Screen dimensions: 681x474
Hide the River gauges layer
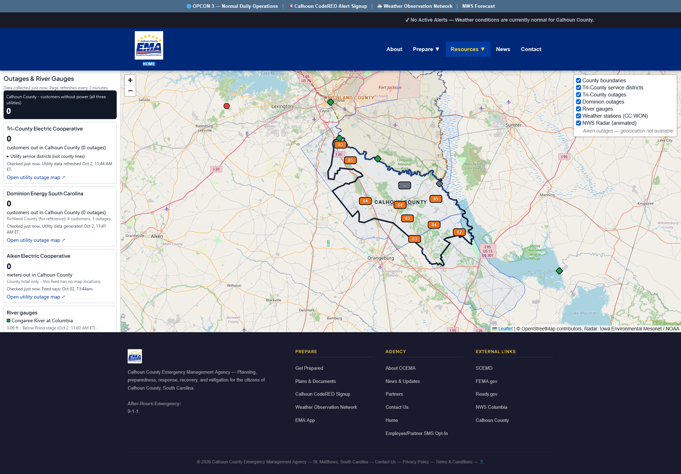(x=578, y=109)
